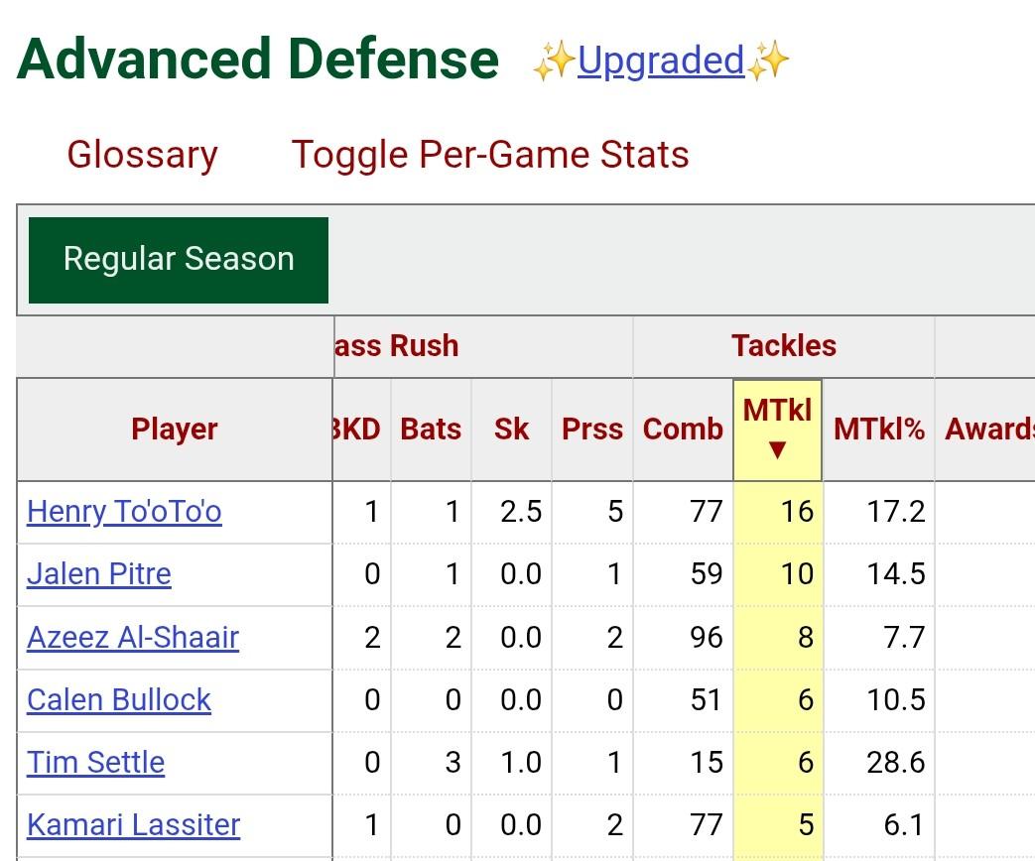
Task: Open Calen Bullock player page
Action: (119, 699)
